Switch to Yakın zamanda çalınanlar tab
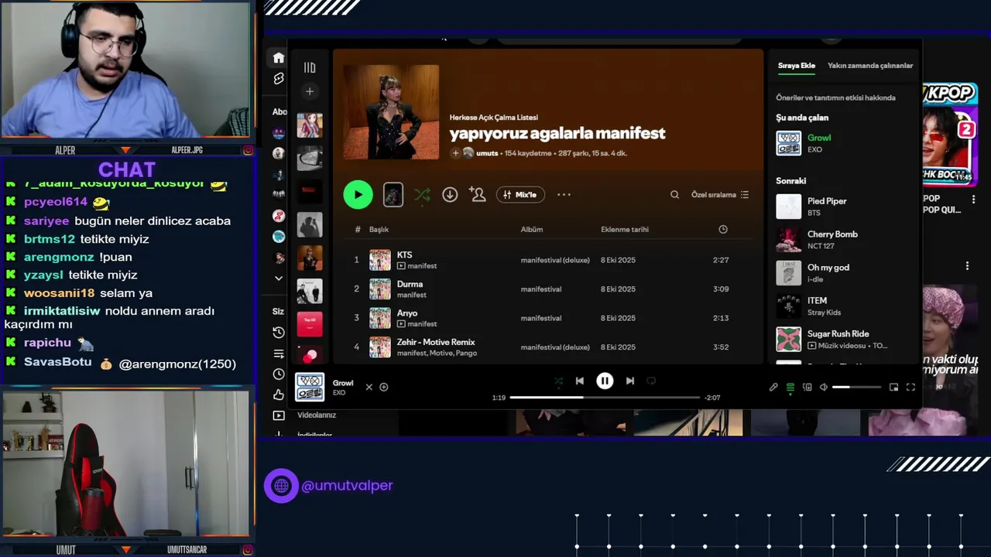This screenshot has width=991, height=557. pos(870,66)
